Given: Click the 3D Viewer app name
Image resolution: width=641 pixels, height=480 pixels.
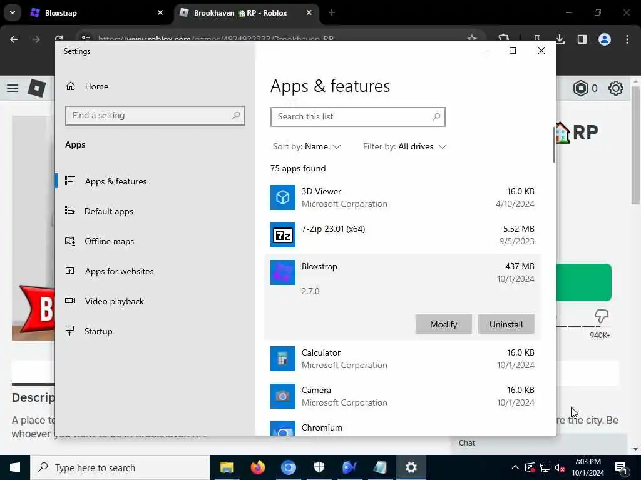Looking at the screenshot, I should pos(321,191).
